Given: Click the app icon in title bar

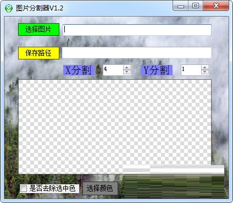Looking at the screenshot, I should click(x=8, y=8).
